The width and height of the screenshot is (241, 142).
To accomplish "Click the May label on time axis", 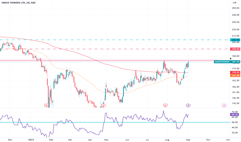I will click(x=106, y=140).
